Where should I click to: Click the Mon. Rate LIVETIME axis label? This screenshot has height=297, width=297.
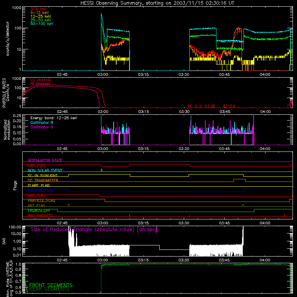coord(10,278)
